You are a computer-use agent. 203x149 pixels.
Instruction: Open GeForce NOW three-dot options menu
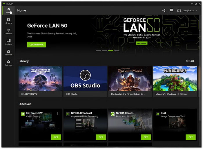58,114
